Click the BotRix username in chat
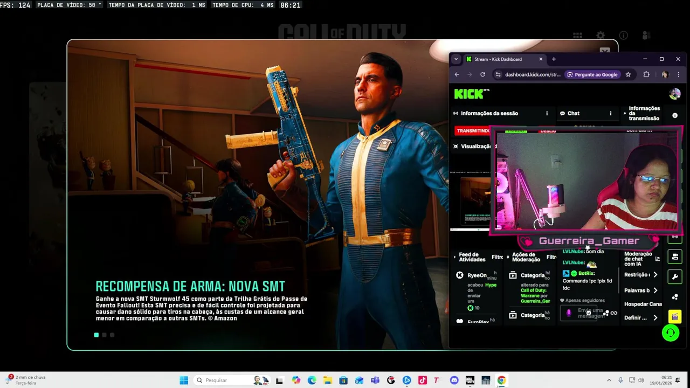 [x=586, y=274]
